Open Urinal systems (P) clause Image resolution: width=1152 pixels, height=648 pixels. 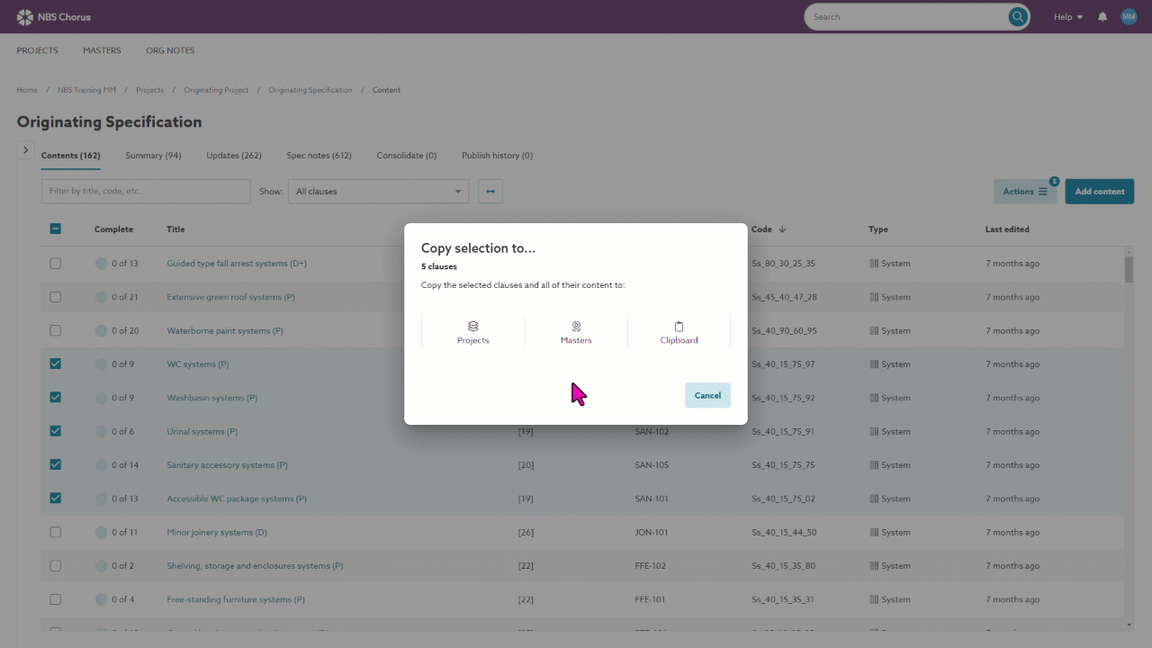click(202, 431)
